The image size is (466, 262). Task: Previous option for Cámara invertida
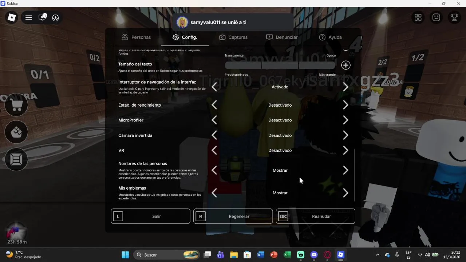point(214,135)
